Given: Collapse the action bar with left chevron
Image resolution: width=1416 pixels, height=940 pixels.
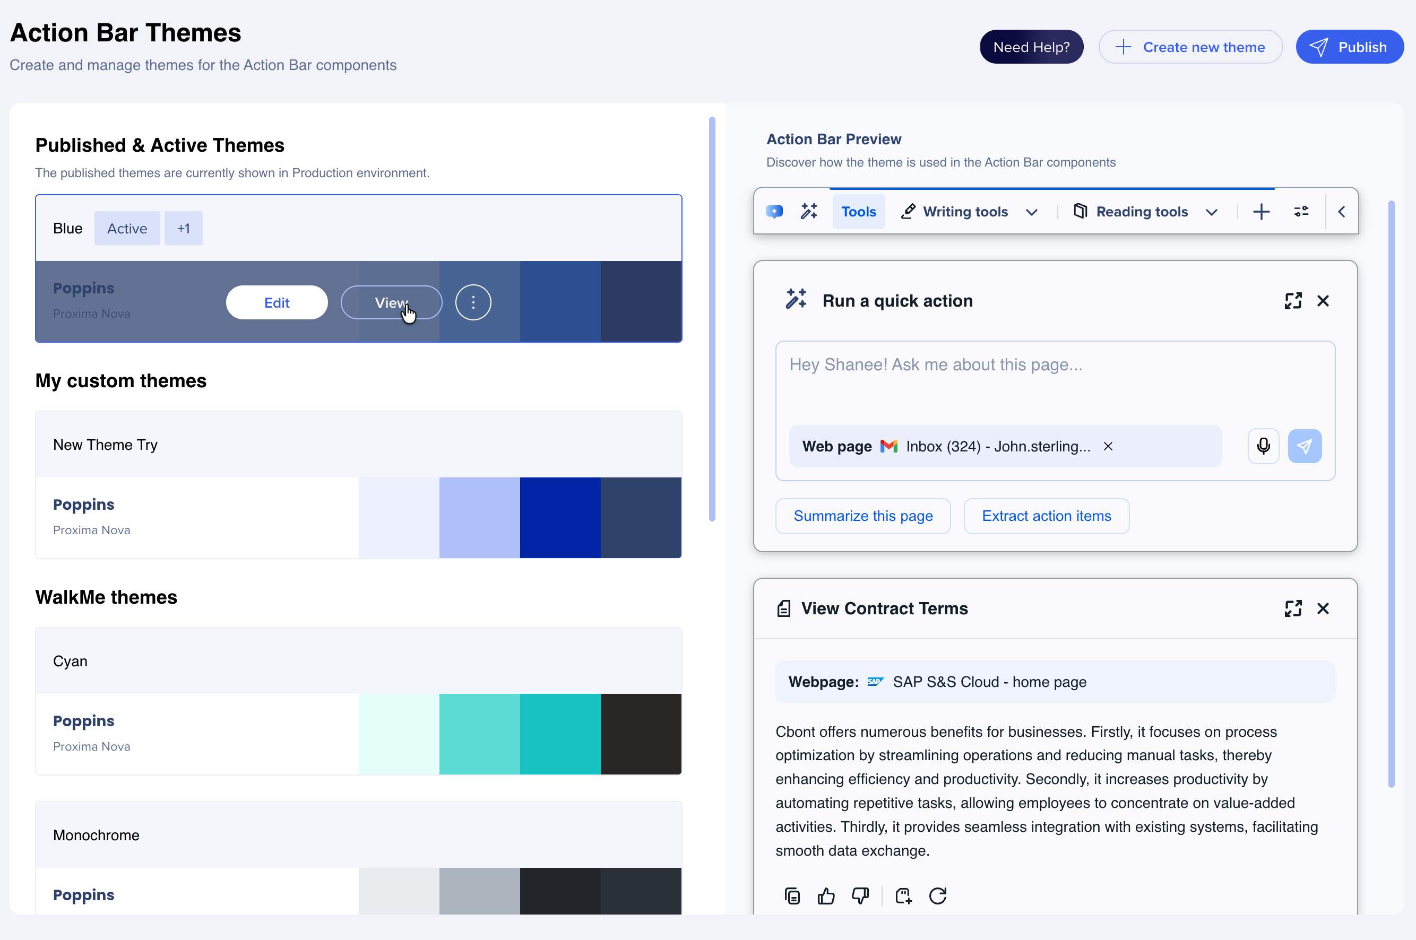Looking at the screenshot, I should 1342,211.
